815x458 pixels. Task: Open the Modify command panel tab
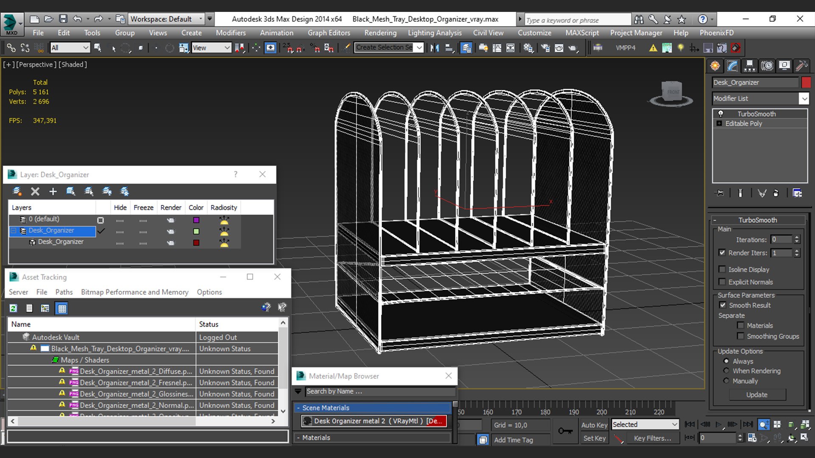coord(732,66)
